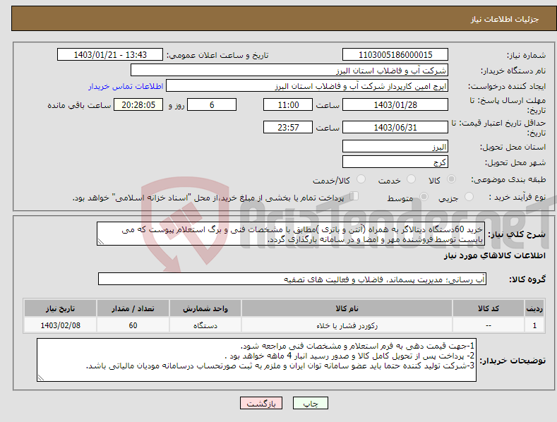557x422 pixels.
Task: Click remaining time field 20:28:05
Action: click(138, 104)
